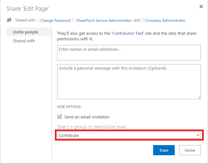
Task: Close the Share dialog with the X
Action: point(201,7)
